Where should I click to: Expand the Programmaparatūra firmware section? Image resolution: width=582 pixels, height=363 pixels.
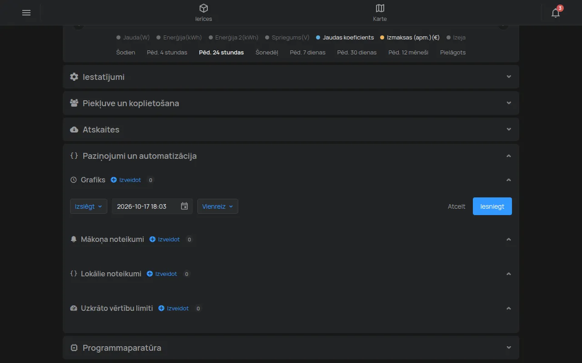tap(291, 348)
